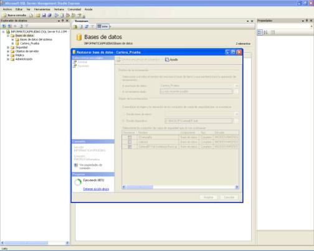
Task: Click the Opciones page icon in dialog
Action: (75, 66)
